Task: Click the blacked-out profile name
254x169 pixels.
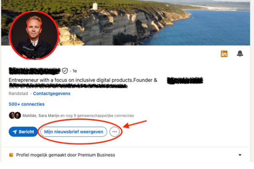Action: click(x=34, y=71)
